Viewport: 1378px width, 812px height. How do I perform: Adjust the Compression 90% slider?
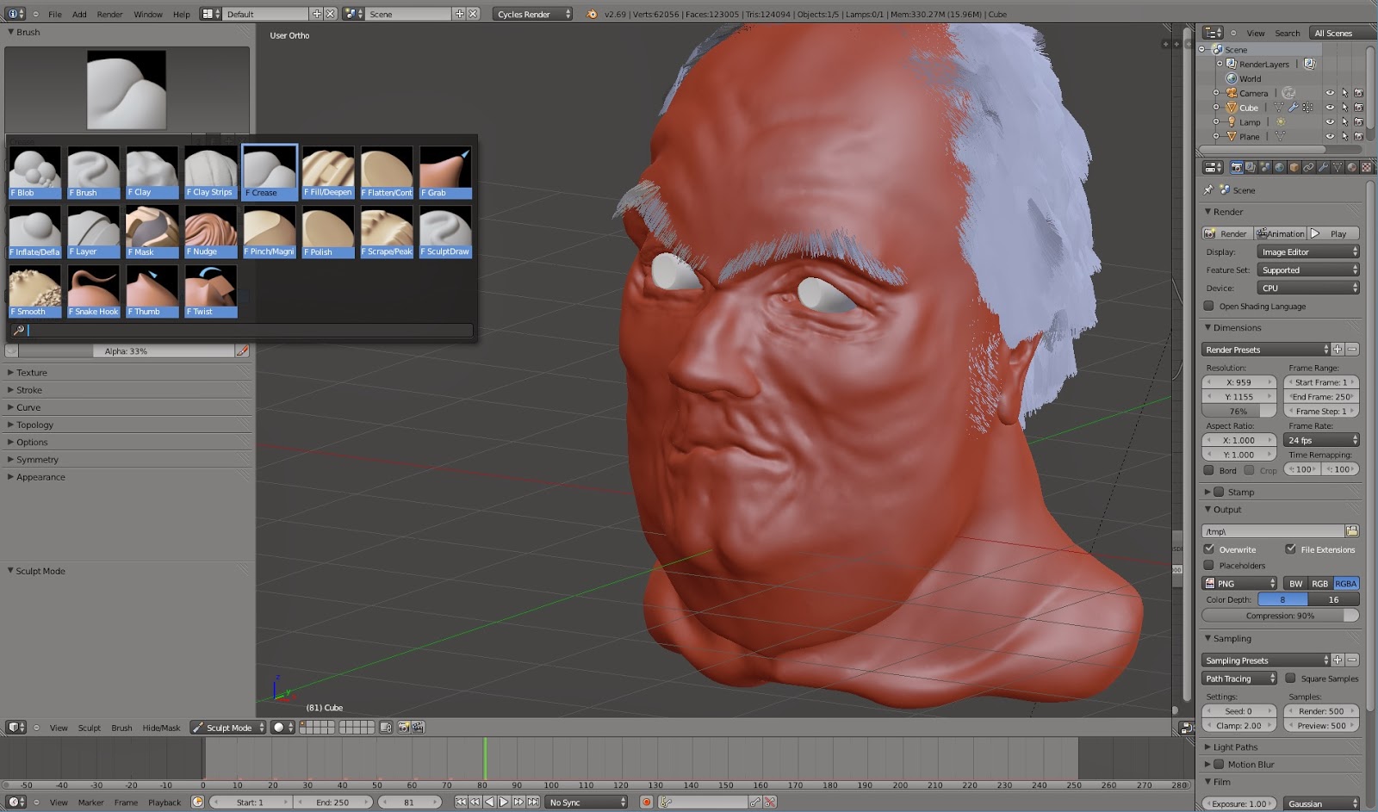(x=1280, y=616)
